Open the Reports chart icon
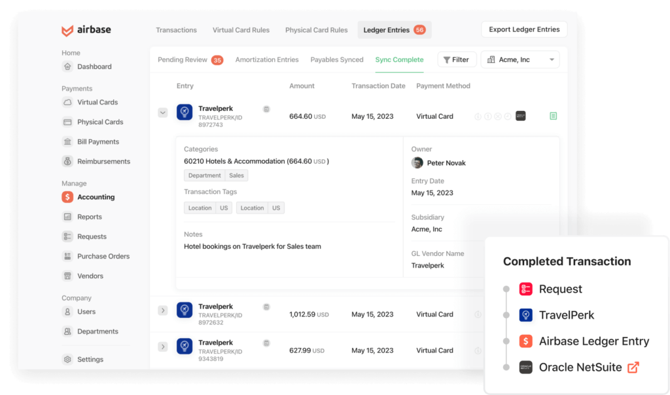 tap(67, 217)
